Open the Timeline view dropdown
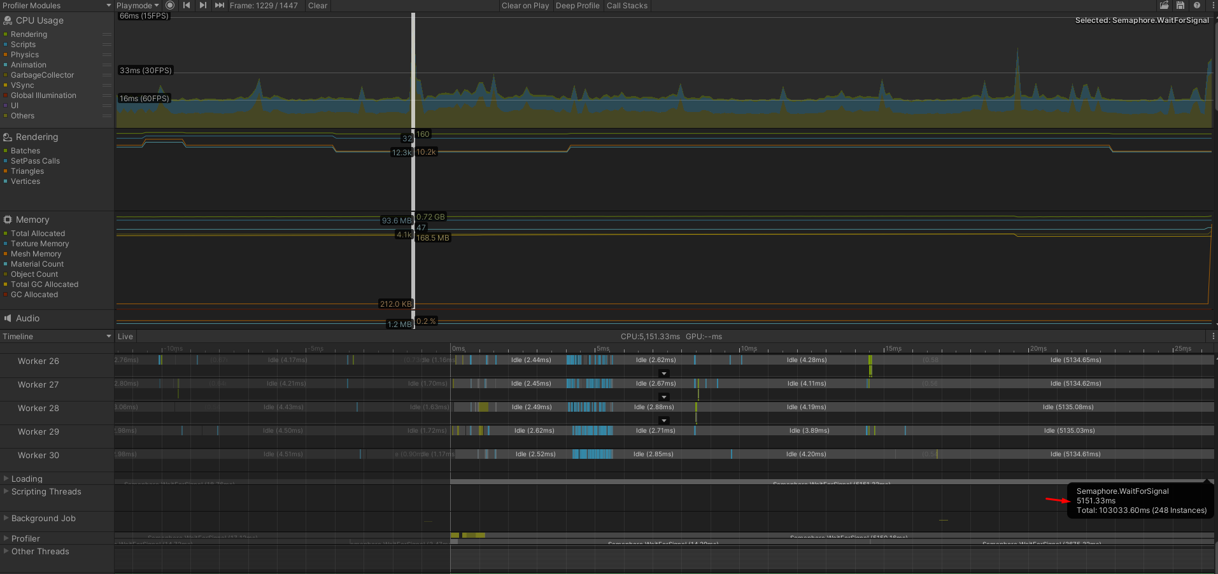This screenshot has height=574, width=1218. tap(56, 336)
